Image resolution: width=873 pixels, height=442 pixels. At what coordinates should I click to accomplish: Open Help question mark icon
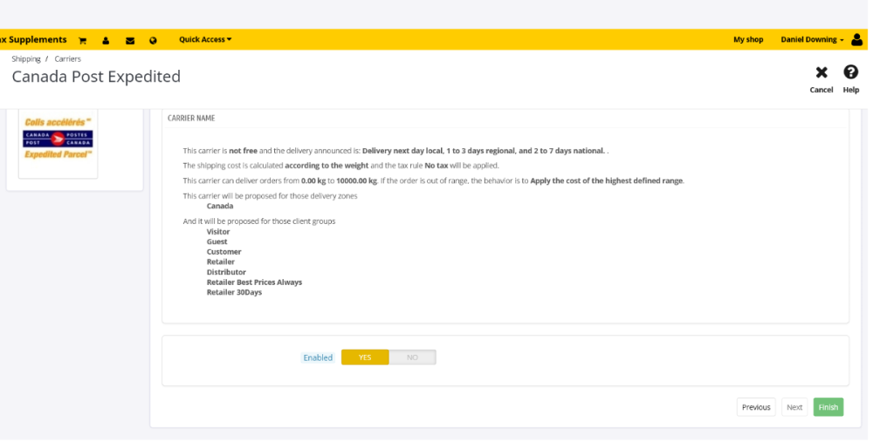[850, 73]
